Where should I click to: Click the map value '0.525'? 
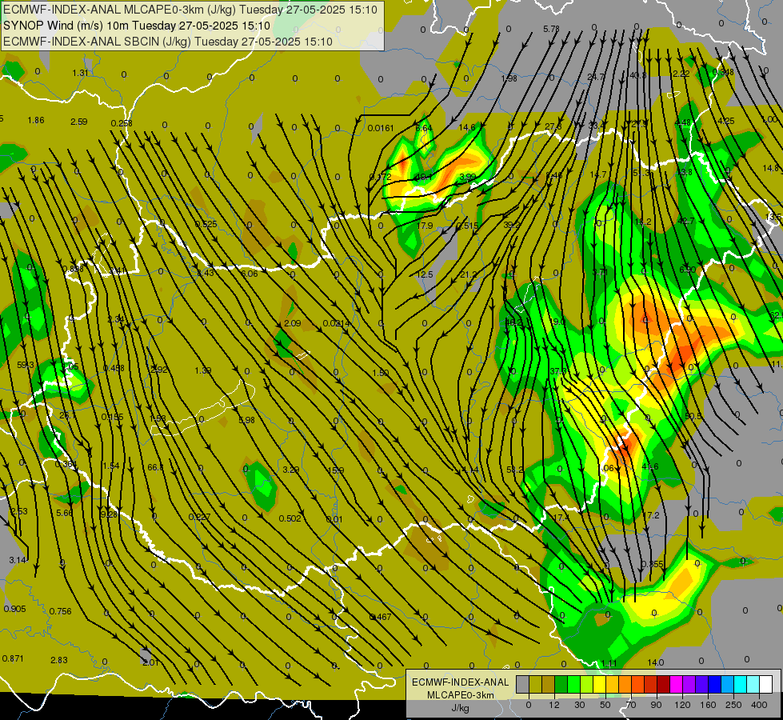[x=206, y=224]
